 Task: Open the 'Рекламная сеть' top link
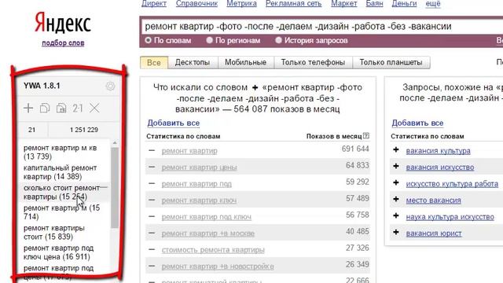pos(293,3)
